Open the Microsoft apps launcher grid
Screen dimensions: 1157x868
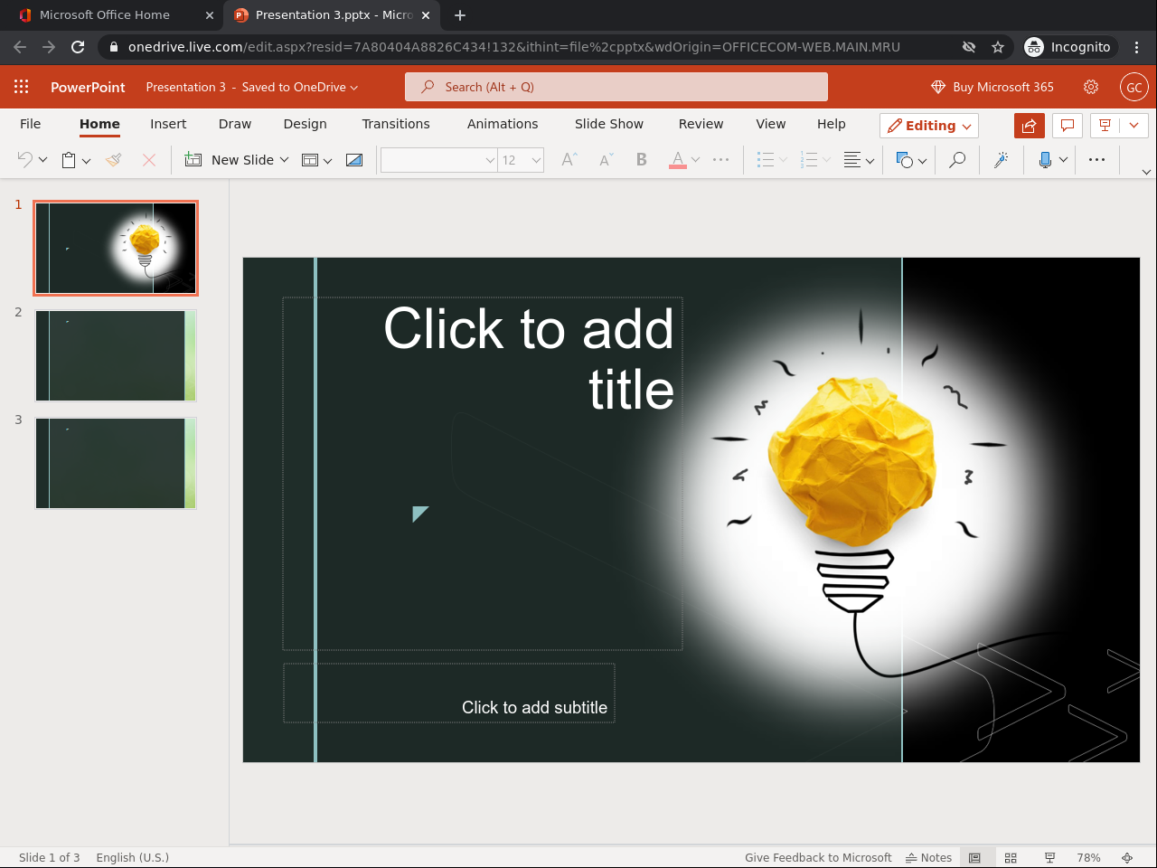(22, 87)
